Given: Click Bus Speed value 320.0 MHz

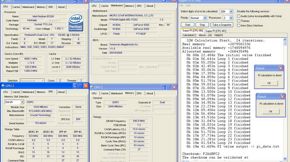Looking at the screenshot, I should pos(30,67).
